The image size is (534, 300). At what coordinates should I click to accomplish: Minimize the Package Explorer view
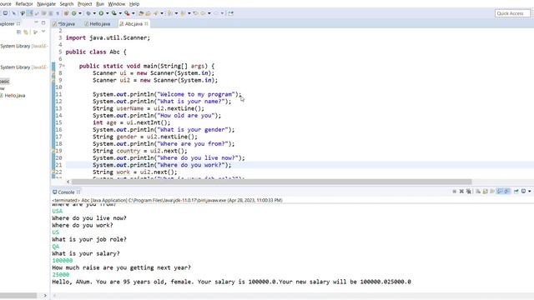click(x=36, y=22)
